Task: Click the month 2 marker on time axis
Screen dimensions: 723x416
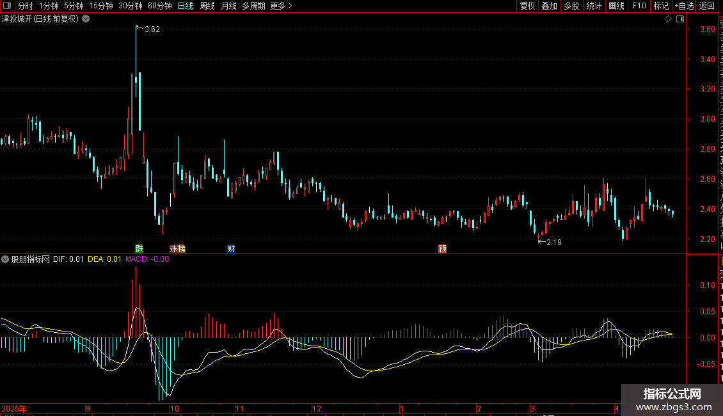Action: 479,408
